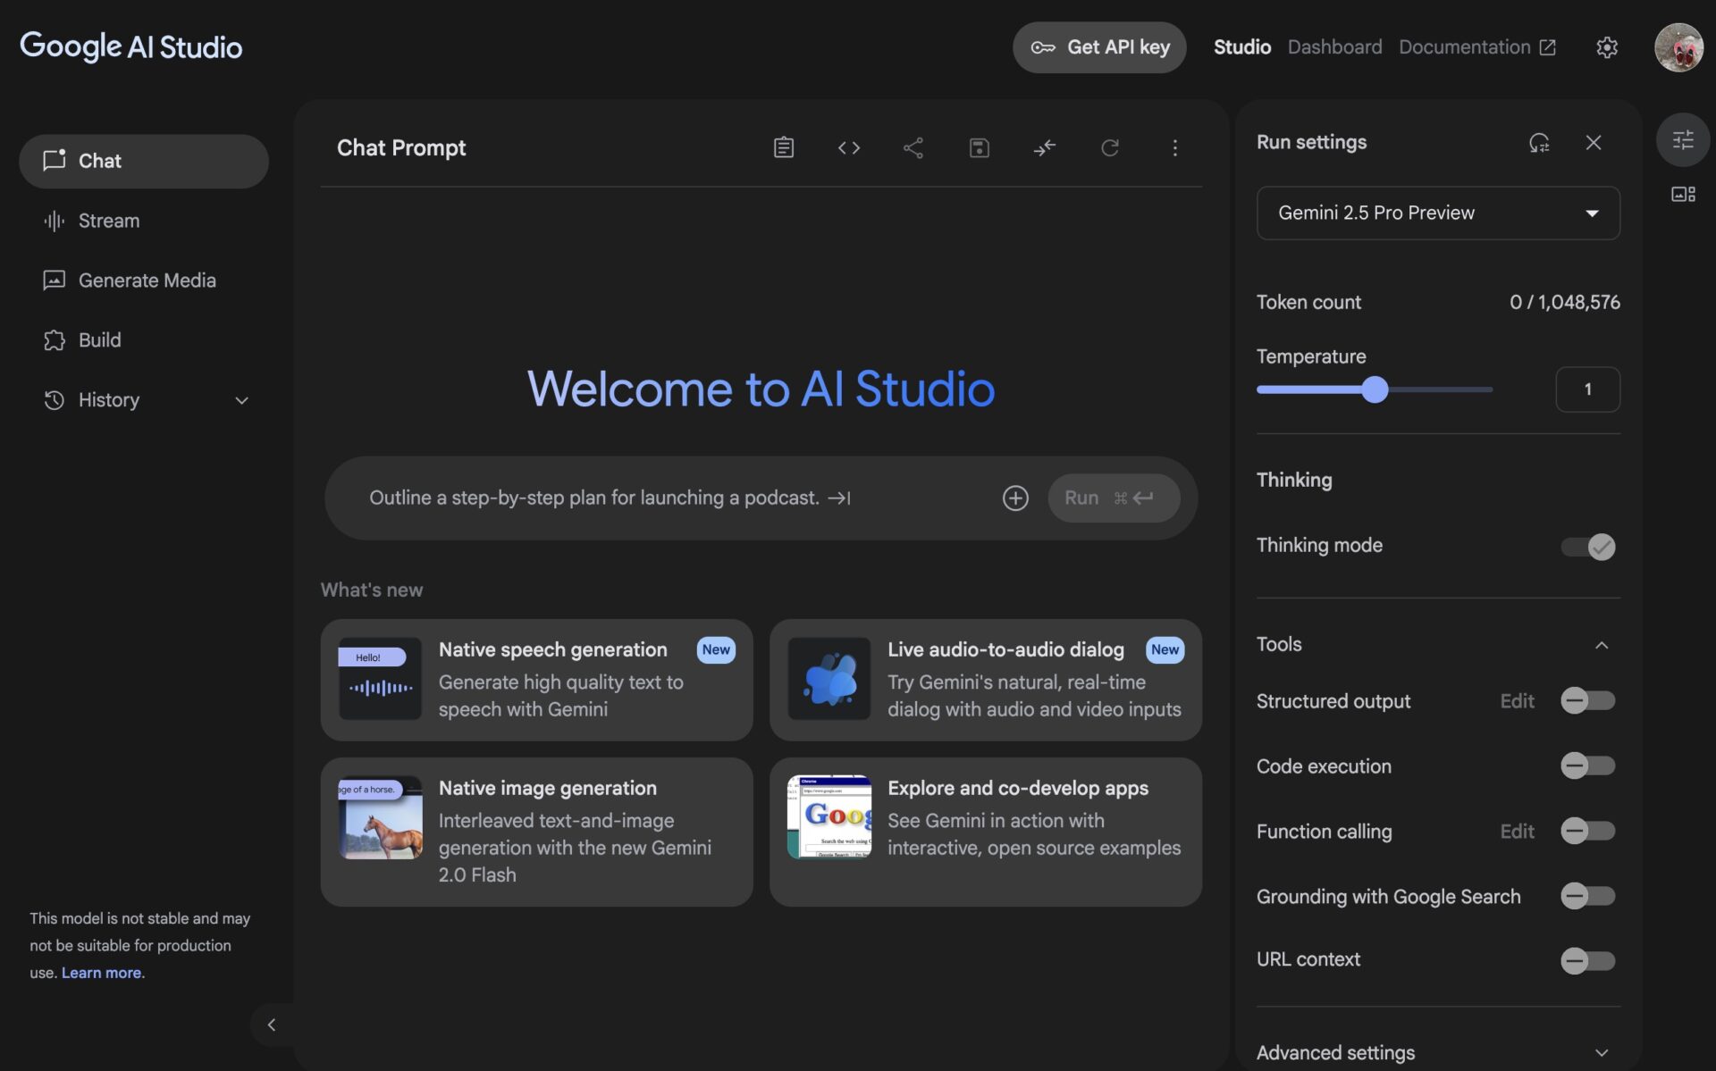
Task: Click the plus icon to insert media
Action: tap(1014, 498)
